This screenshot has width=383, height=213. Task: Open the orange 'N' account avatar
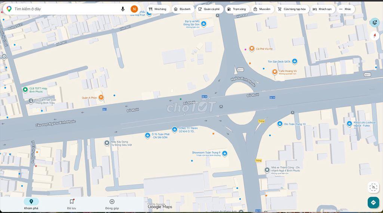pyautogui.click(x=134, y=9)
